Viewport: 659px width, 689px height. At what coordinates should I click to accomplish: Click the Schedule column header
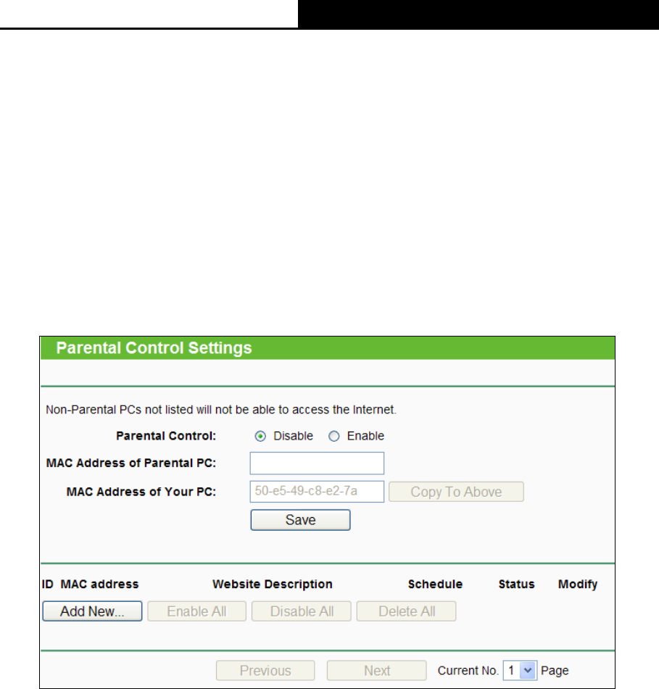click(x=435, y=584)
